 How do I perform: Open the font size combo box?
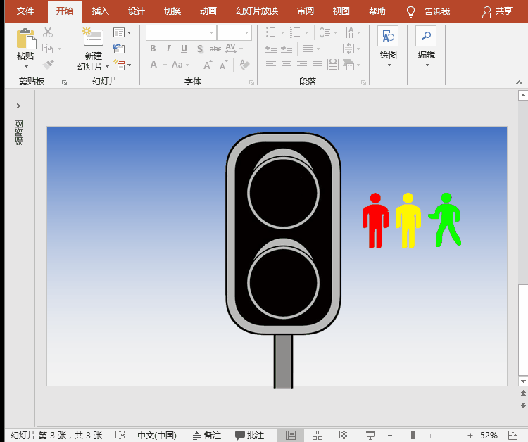point(234,32)
